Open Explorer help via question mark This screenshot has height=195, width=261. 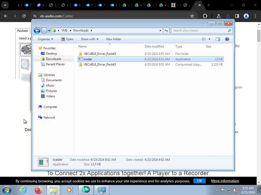coord(227,39)
